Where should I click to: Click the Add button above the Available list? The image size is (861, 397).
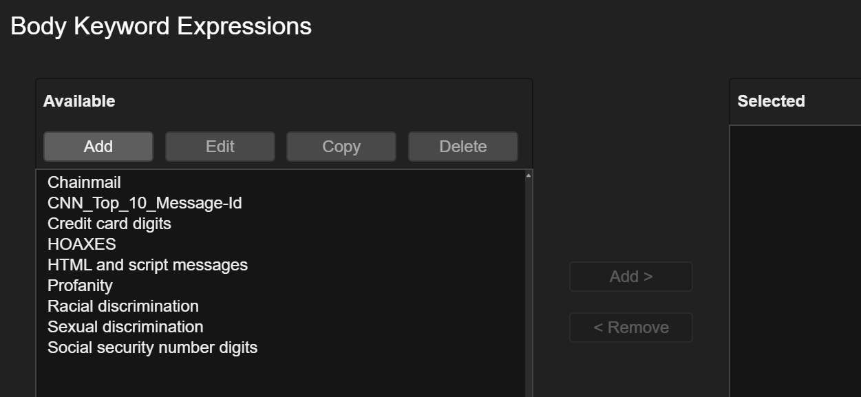click(98, 147)
